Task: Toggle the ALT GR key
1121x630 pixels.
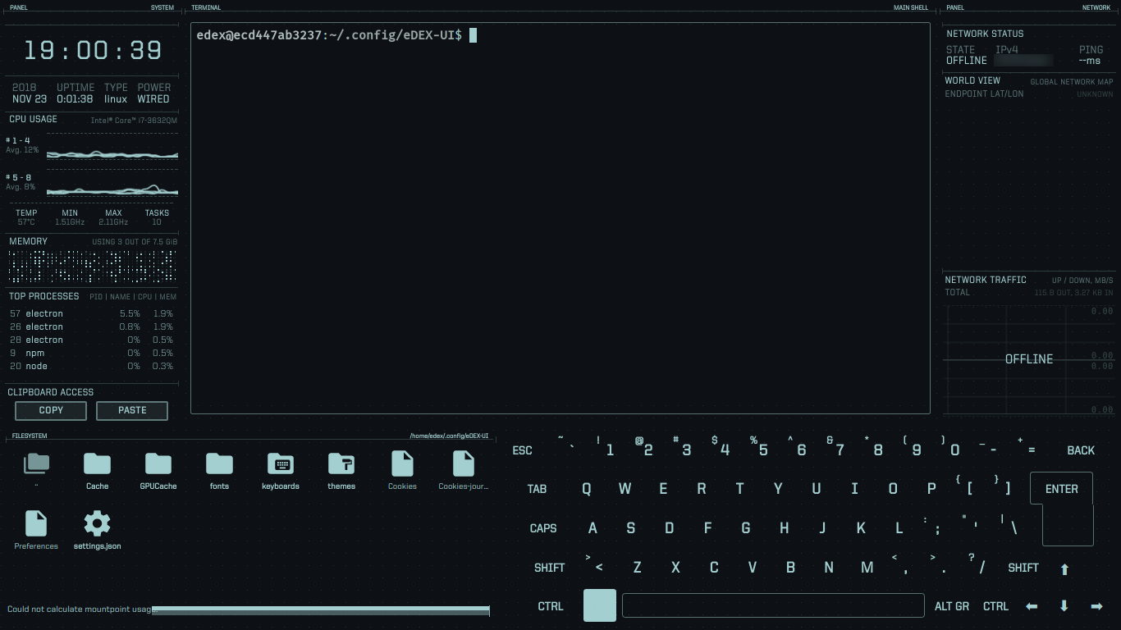Action: [x=952, y=606]
